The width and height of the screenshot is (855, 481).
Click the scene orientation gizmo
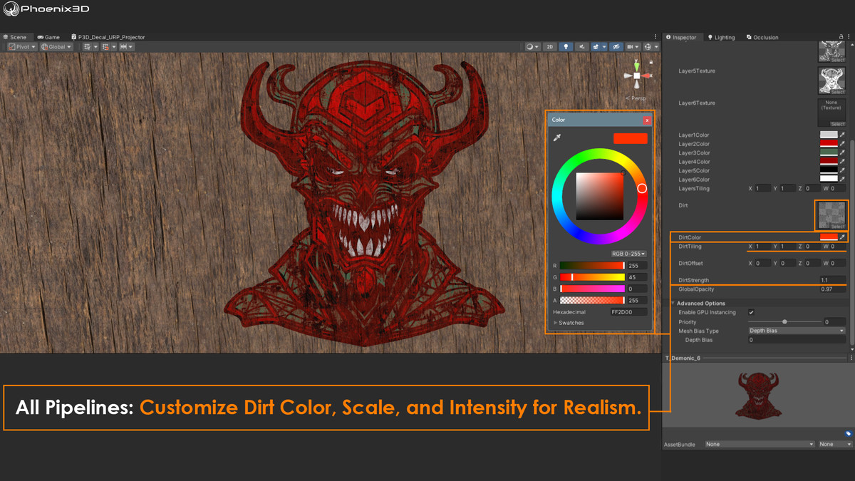point(636,75)
